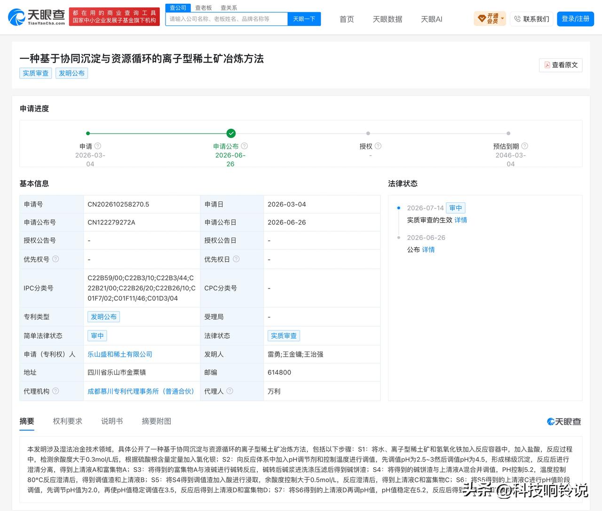Click the help icon beside 优先权号

[55, 259]
